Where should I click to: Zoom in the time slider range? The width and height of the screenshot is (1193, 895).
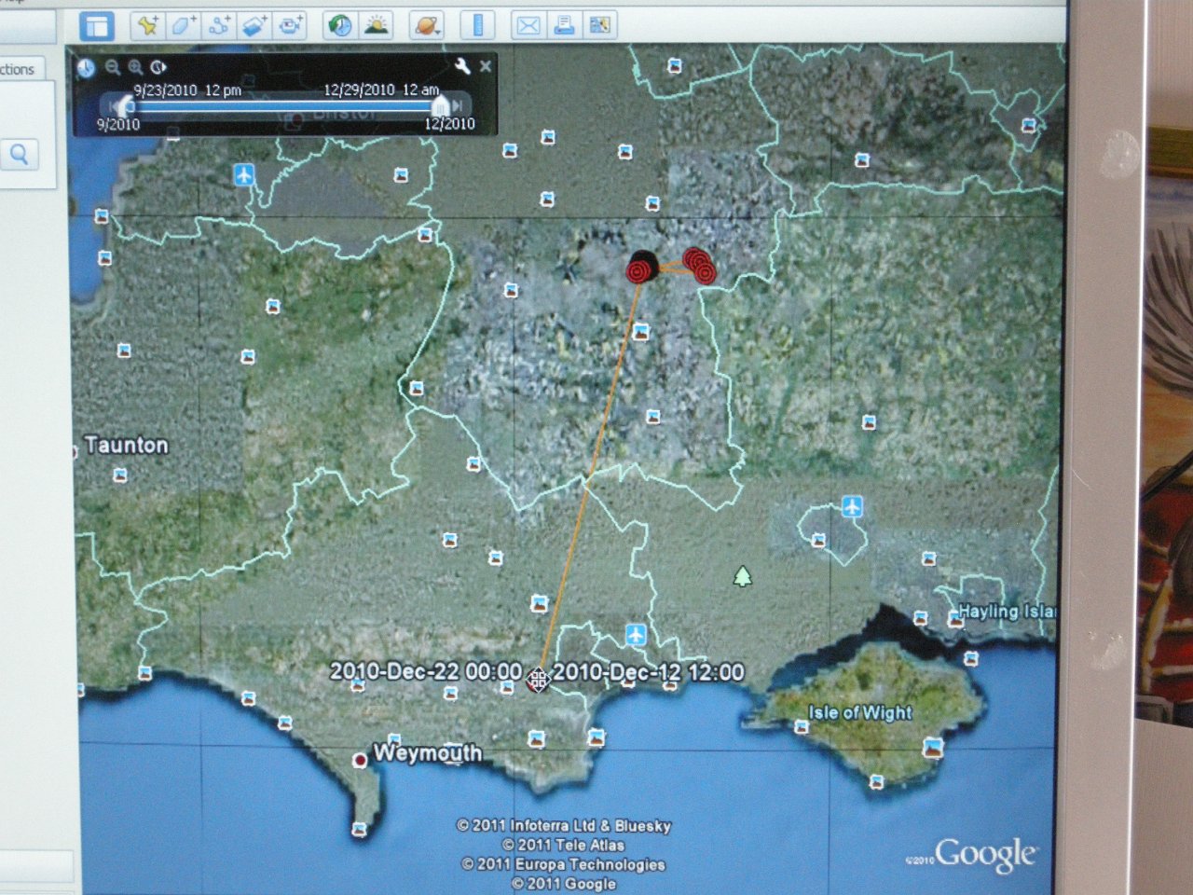[x=135, y=67]
